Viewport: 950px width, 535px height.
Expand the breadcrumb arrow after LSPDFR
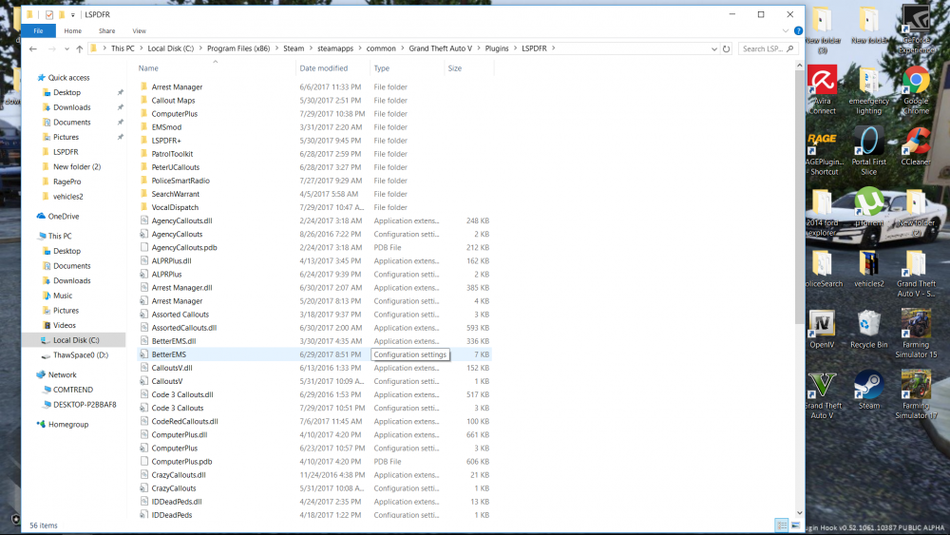(x=553, y=48)
